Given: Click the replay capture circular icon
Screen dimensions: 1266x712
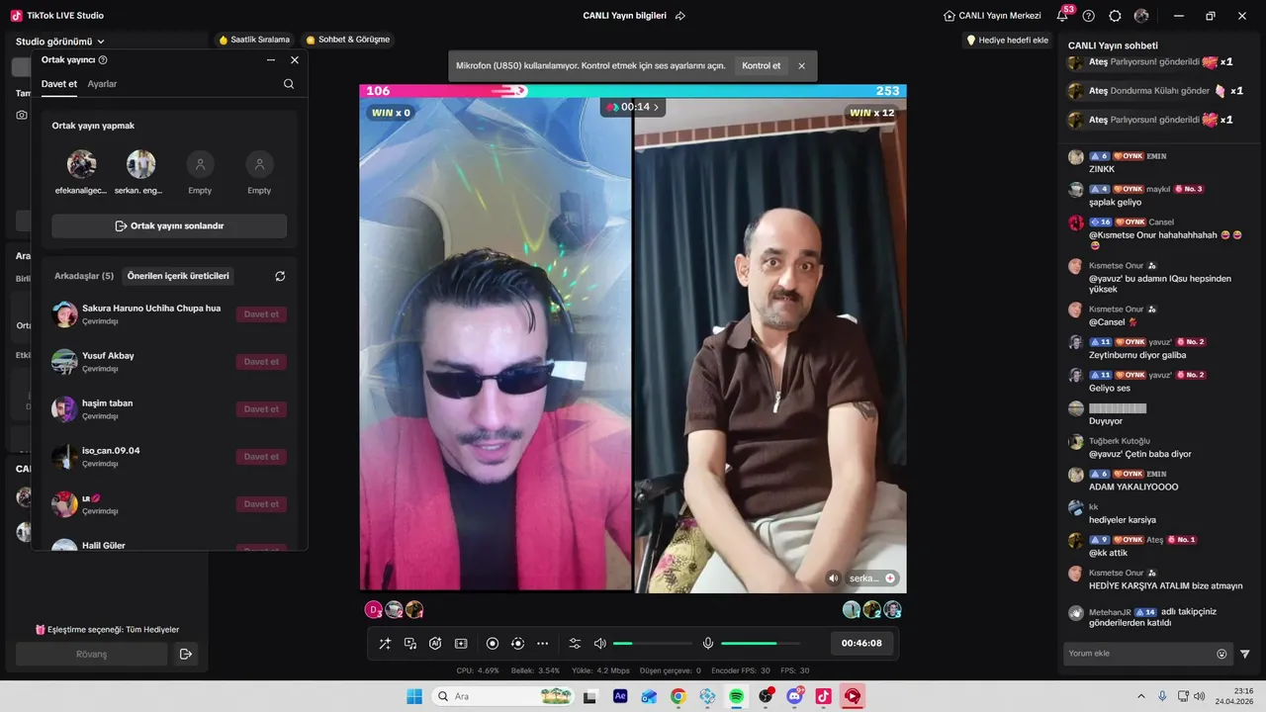Looking at the screenshot, I should coord(517,644).
